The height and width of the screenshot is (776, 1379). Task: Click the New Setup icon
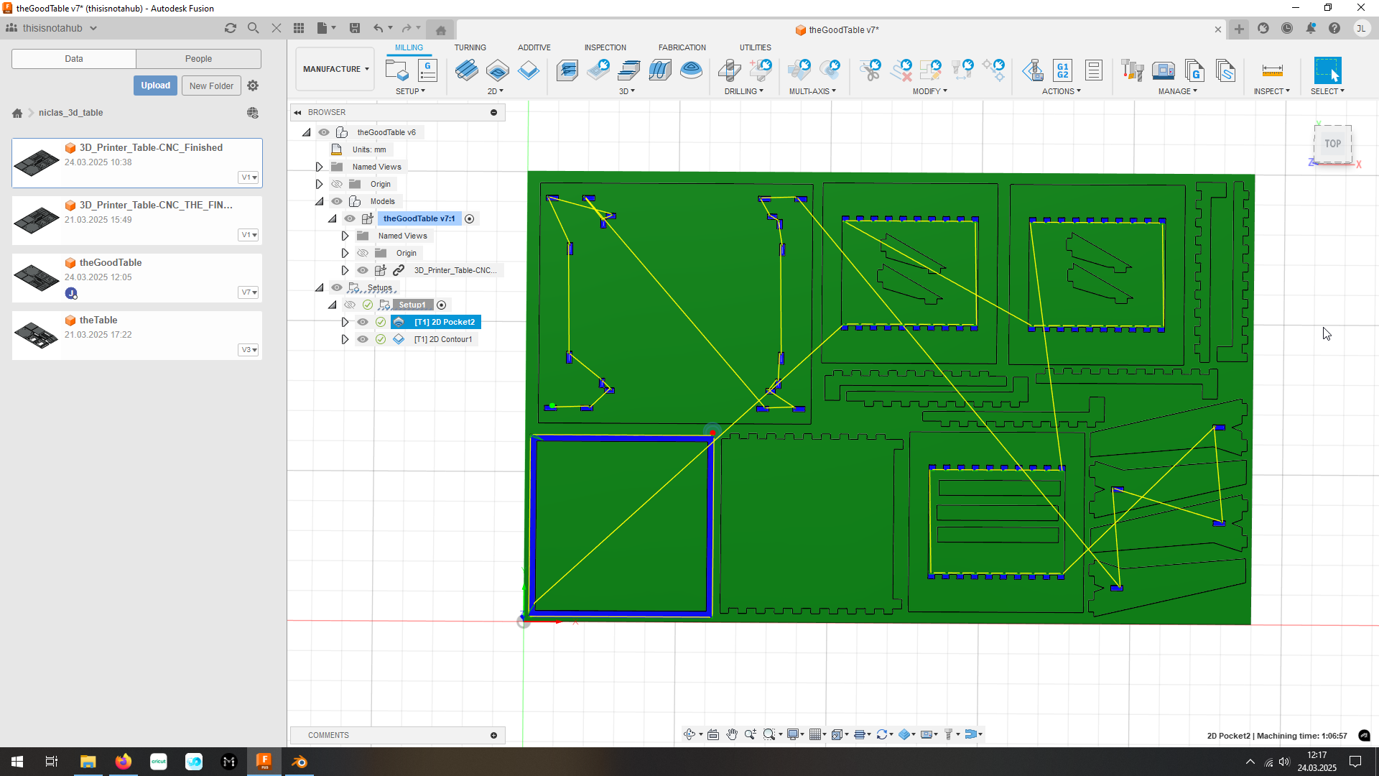396,70
